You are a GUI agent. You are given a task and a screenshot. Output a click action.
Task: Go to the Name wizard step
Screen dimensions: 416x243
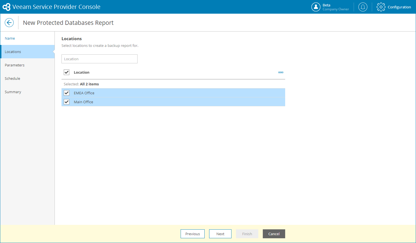[x=27, y=38]
